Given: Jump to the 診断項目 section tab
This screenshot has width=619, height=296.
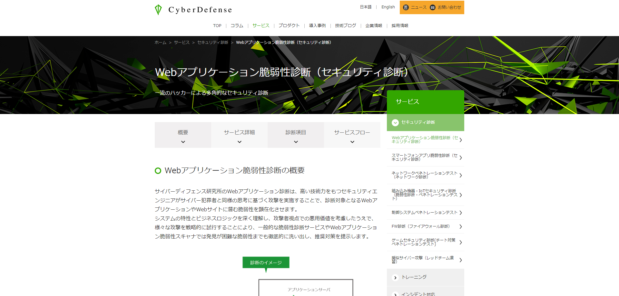Looking at the screenshot, I should (x=296, y=135).
